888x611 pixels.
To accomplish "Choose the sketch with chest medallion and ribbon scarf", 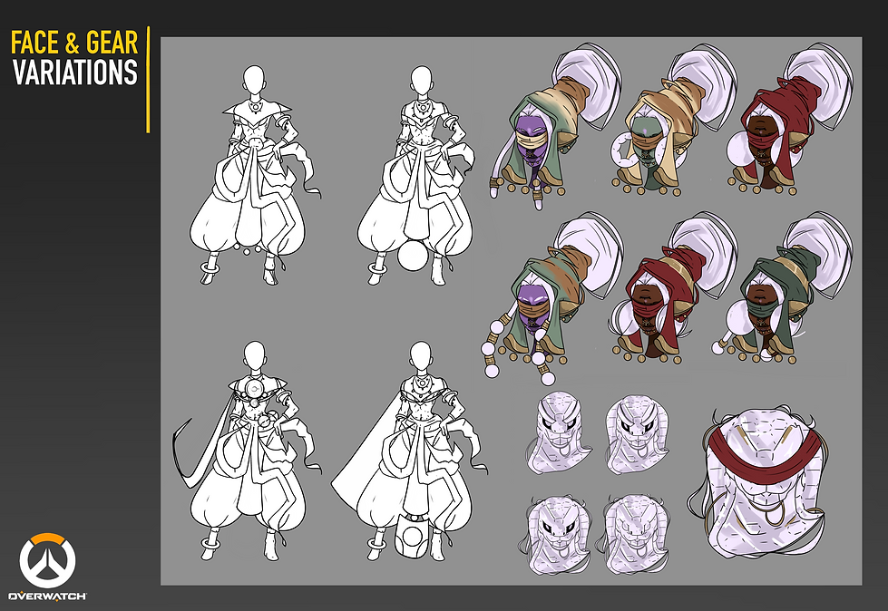I will point(247,451).
